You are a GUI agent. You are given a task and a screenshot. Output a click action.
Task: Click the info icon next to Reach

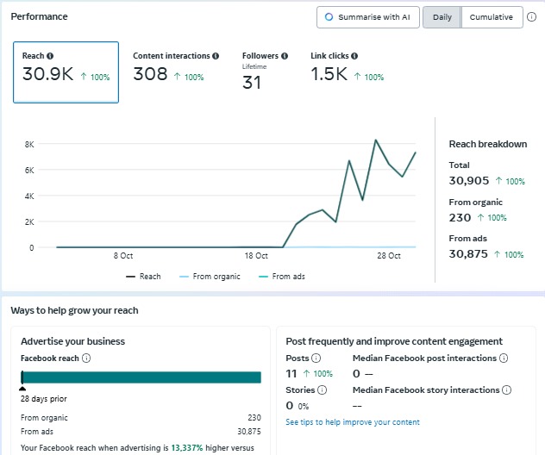(50, 56)
